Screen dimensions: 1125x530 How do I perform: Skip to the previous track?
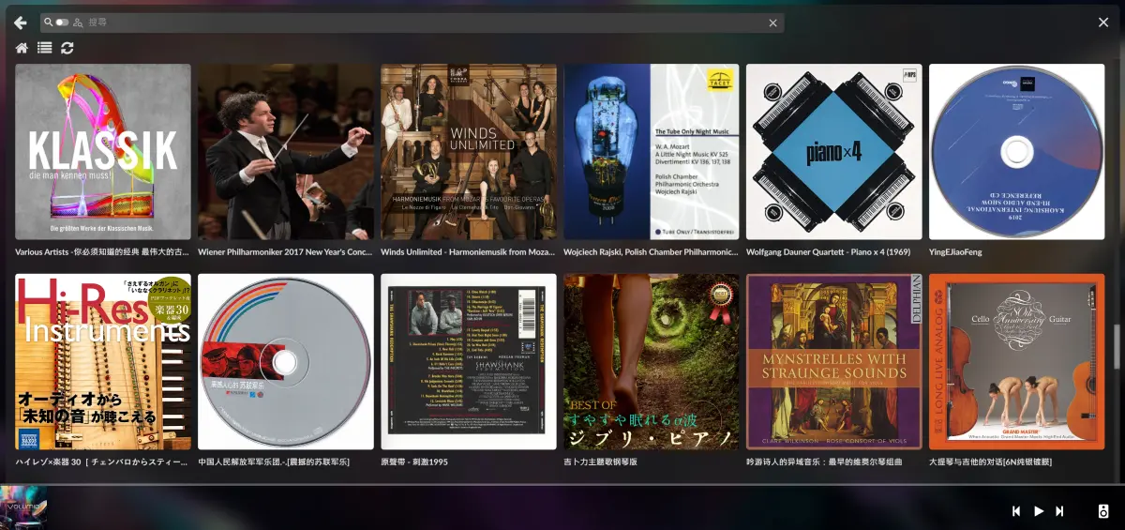[1016, 511]
